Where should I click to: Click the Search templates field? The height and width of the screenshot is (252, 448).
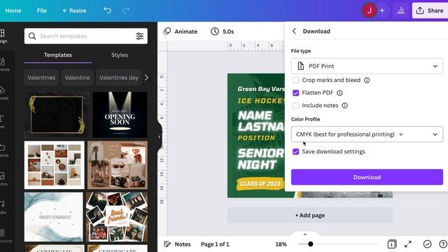(x=86, y=36)
